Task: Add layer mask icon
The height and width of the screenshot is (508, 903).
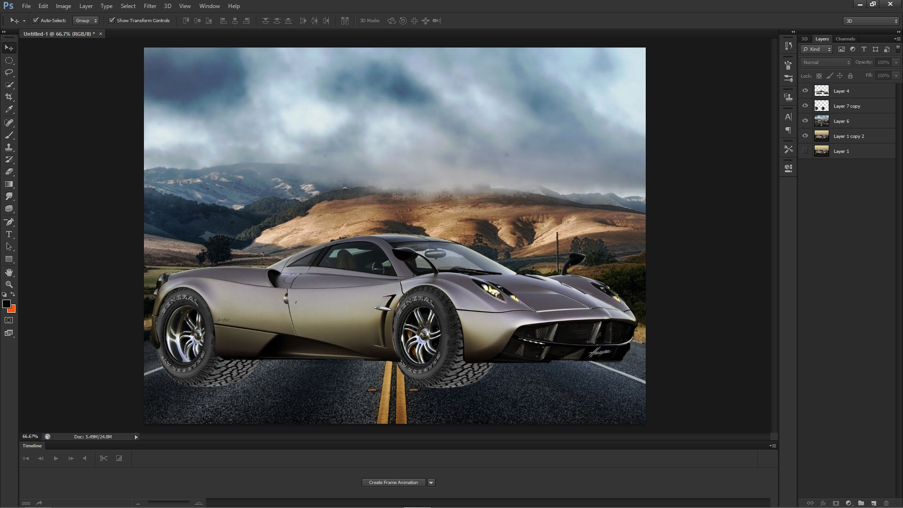Action: pos(836,503)
